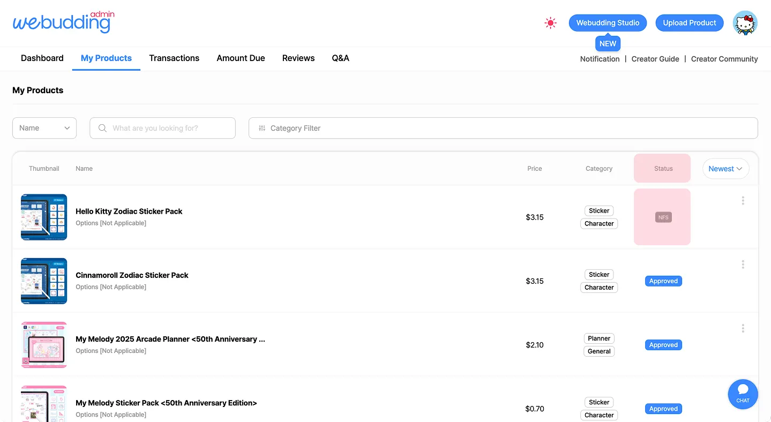Viewport: 771px width, 422px height.
Task: Switch to the Transactions tab
Action: [x=174, y=58]
